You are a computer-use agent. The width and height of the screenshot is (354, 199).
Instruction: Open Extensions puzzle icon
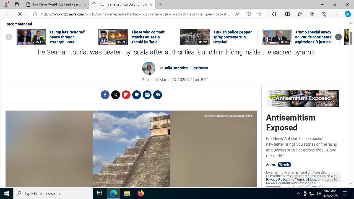(x=274, y=14)
